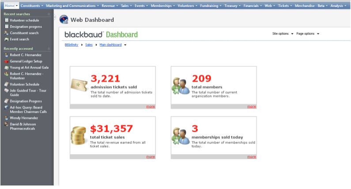351x189 pixels.
Task: Click the Wendy Hernandez person icon
Action: coord(7,118)
